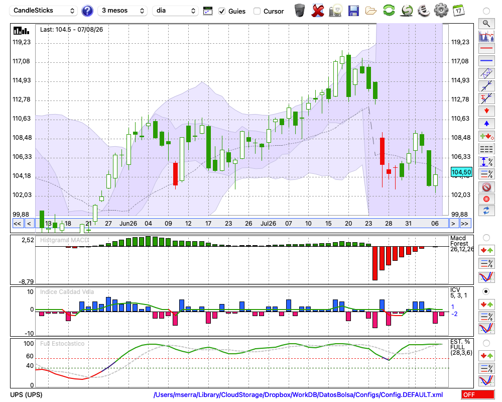This screenshot has width=502, height=402.
Task: Select the MACD panel radio button
Action: [x=486, y=238]
